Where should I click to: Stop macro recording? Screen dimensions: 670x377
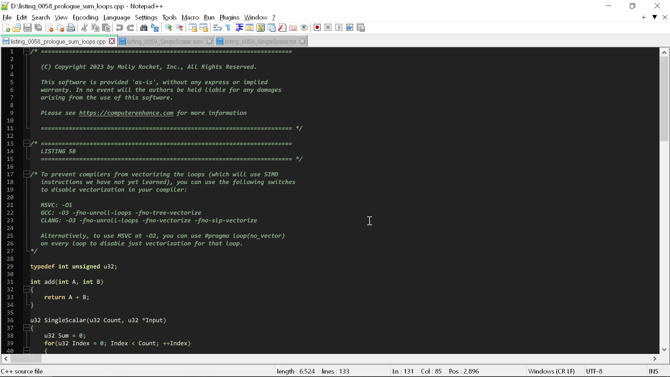tap(328, 28)
